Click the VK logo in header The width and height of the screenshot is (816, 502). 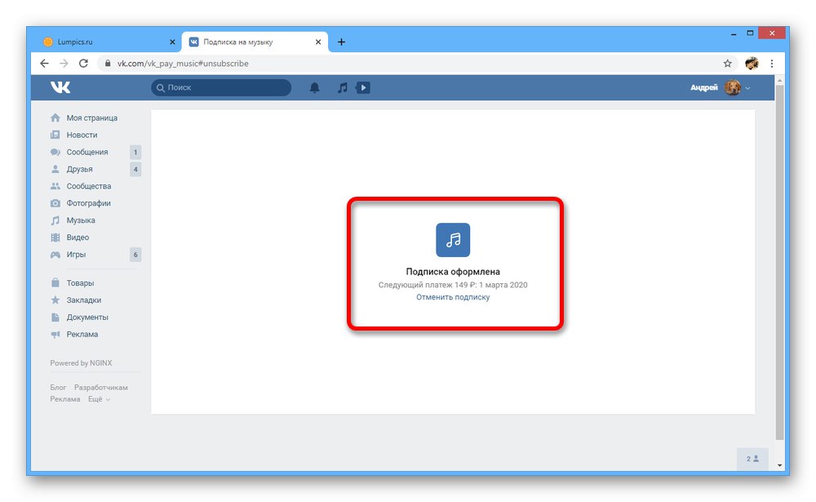(60, 87)
